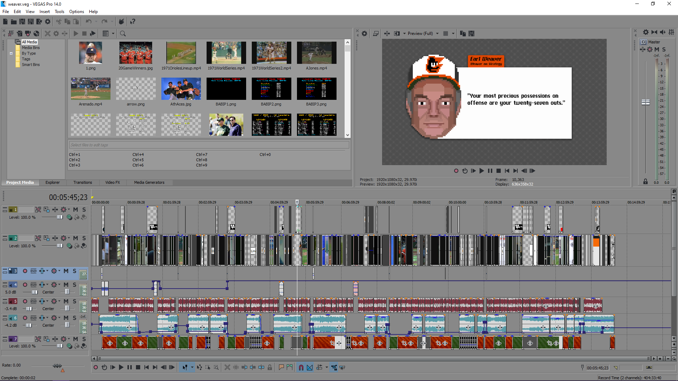Pause playback in the timeline transport
This screenshot has width=678, height=381.
[130, 368]
